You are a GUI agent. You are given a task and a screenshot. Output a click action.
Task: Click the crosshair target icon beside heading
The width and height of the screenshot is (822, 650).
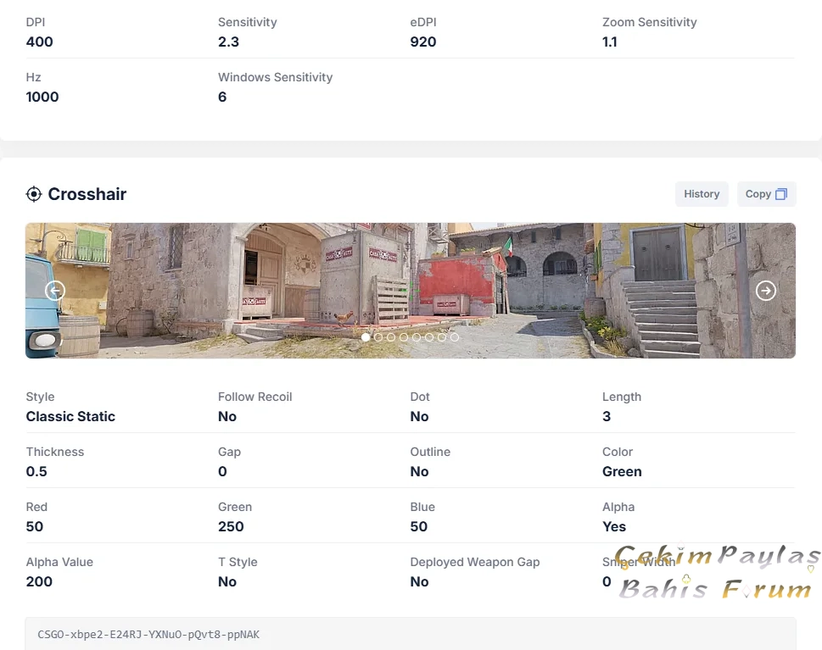[x=34, y=194]
